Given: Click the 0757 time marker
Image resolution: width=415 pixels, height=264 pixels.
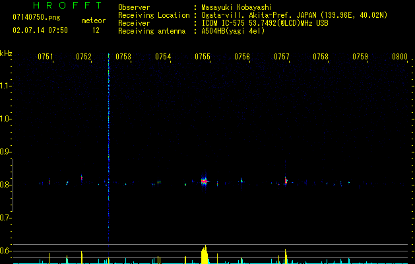Looking at the screenshot, I should click(282, 56).
